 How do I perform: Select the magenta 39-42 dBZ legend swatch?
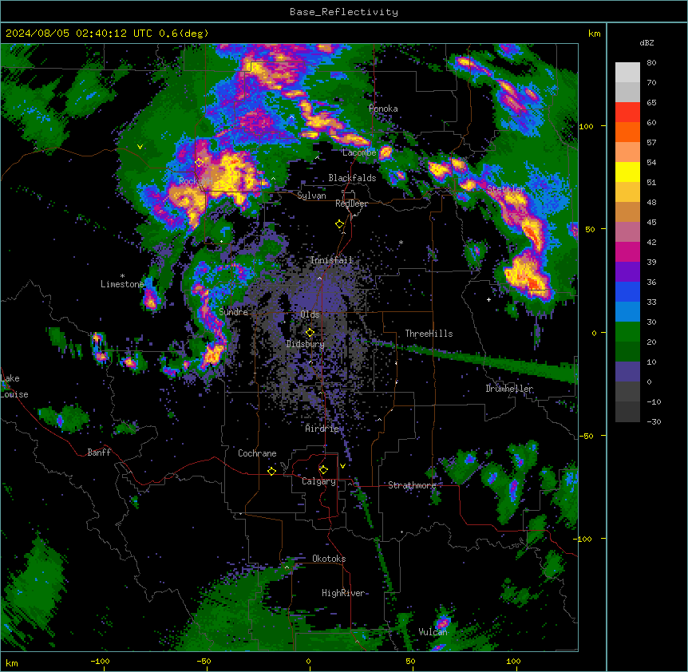point(627,251)
